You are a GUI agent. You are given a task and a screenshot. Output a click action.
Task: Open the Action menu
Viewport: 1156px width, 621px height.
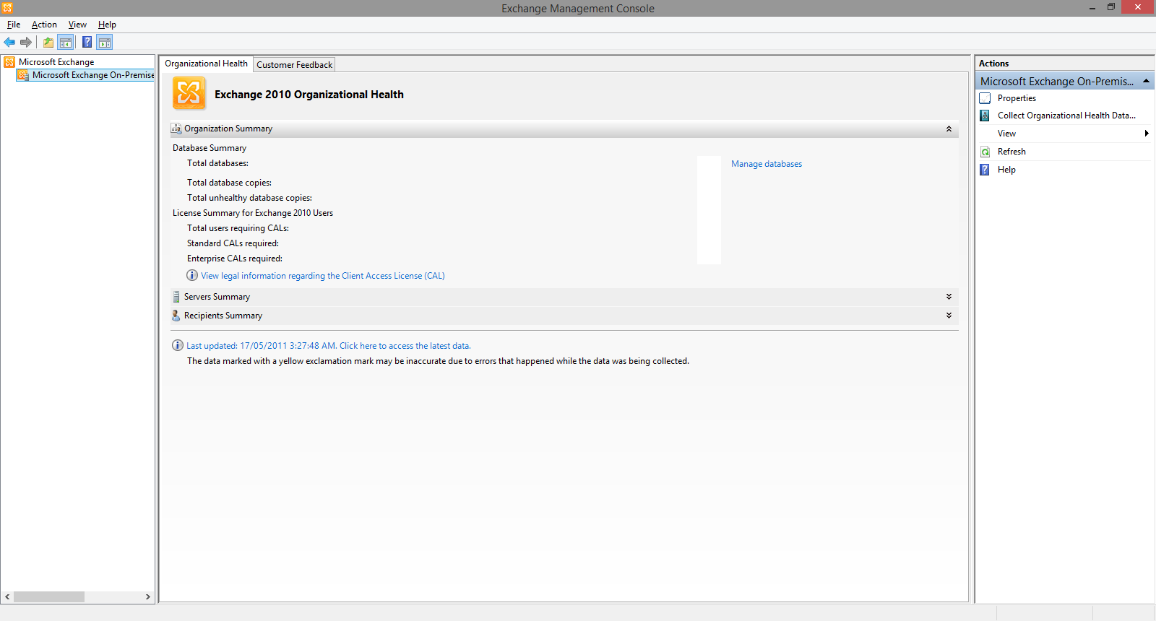click(x=44, y=25)
